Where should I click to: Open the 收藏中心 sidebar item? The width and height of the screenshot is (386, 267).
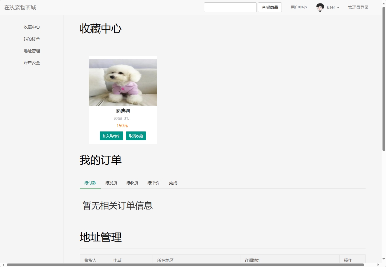tap(32, 27)
